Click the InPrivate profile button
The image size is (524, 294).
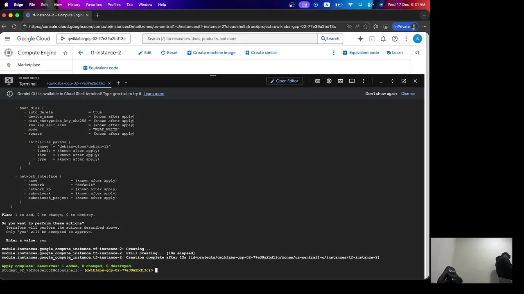coord(405,27)
